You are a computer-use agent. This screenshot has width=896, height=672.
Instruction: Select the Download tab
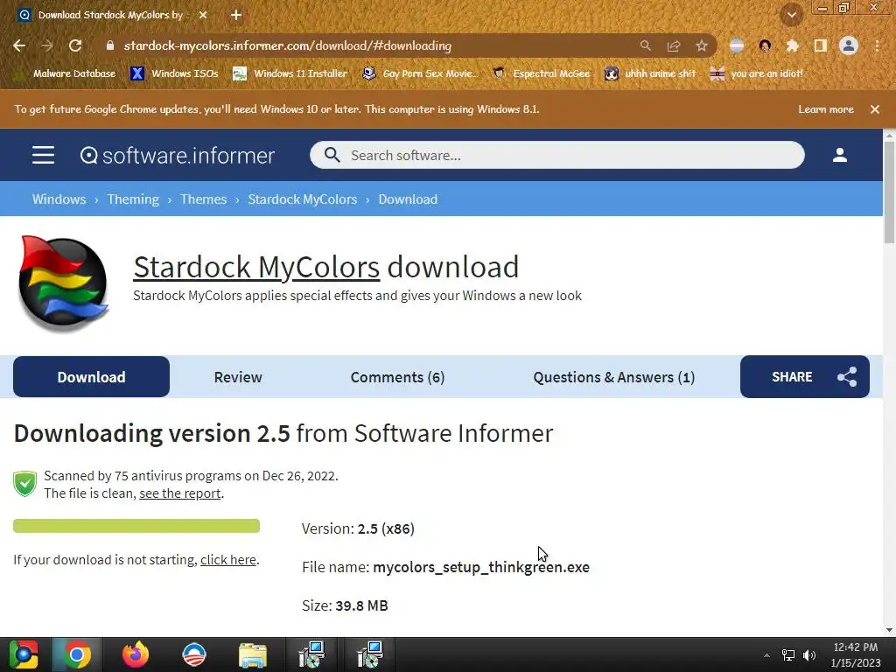coord(91,376)
